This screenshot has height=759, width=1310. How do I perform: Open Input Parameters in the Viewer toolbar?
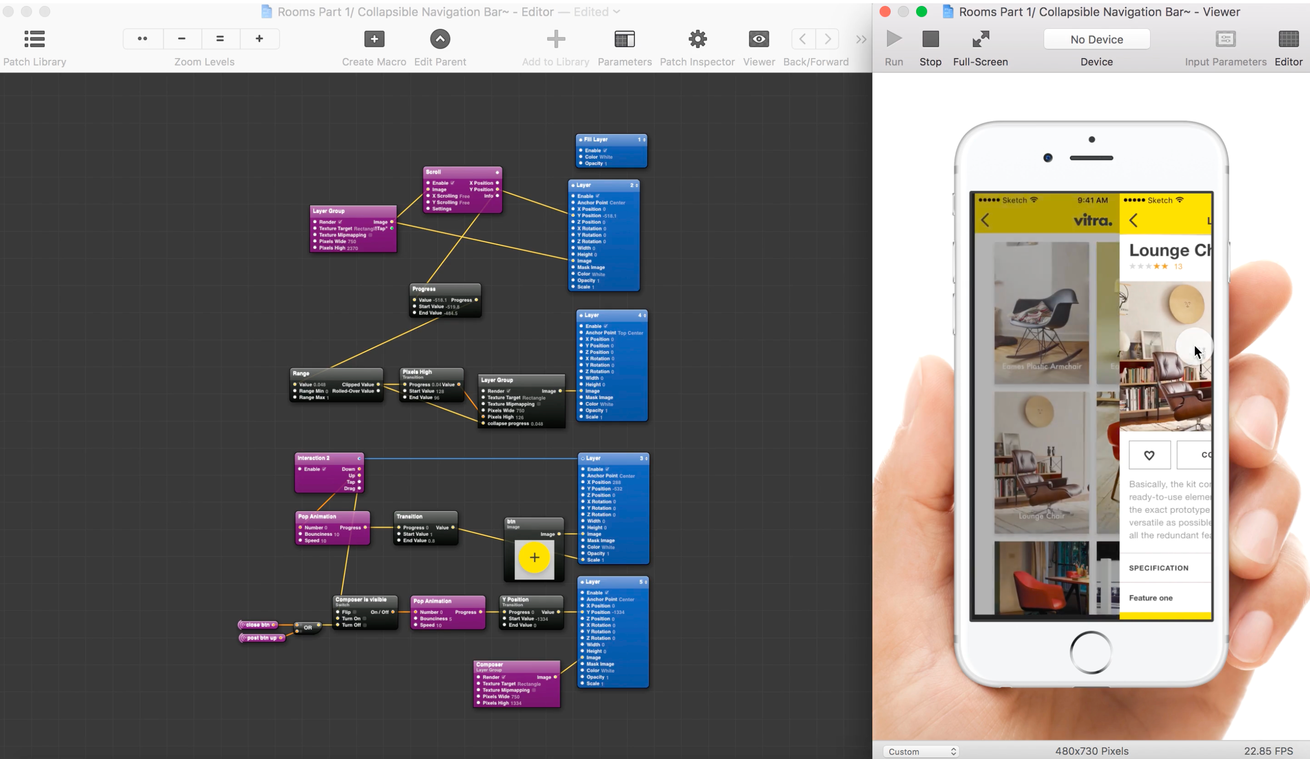tap(1225, 39)
